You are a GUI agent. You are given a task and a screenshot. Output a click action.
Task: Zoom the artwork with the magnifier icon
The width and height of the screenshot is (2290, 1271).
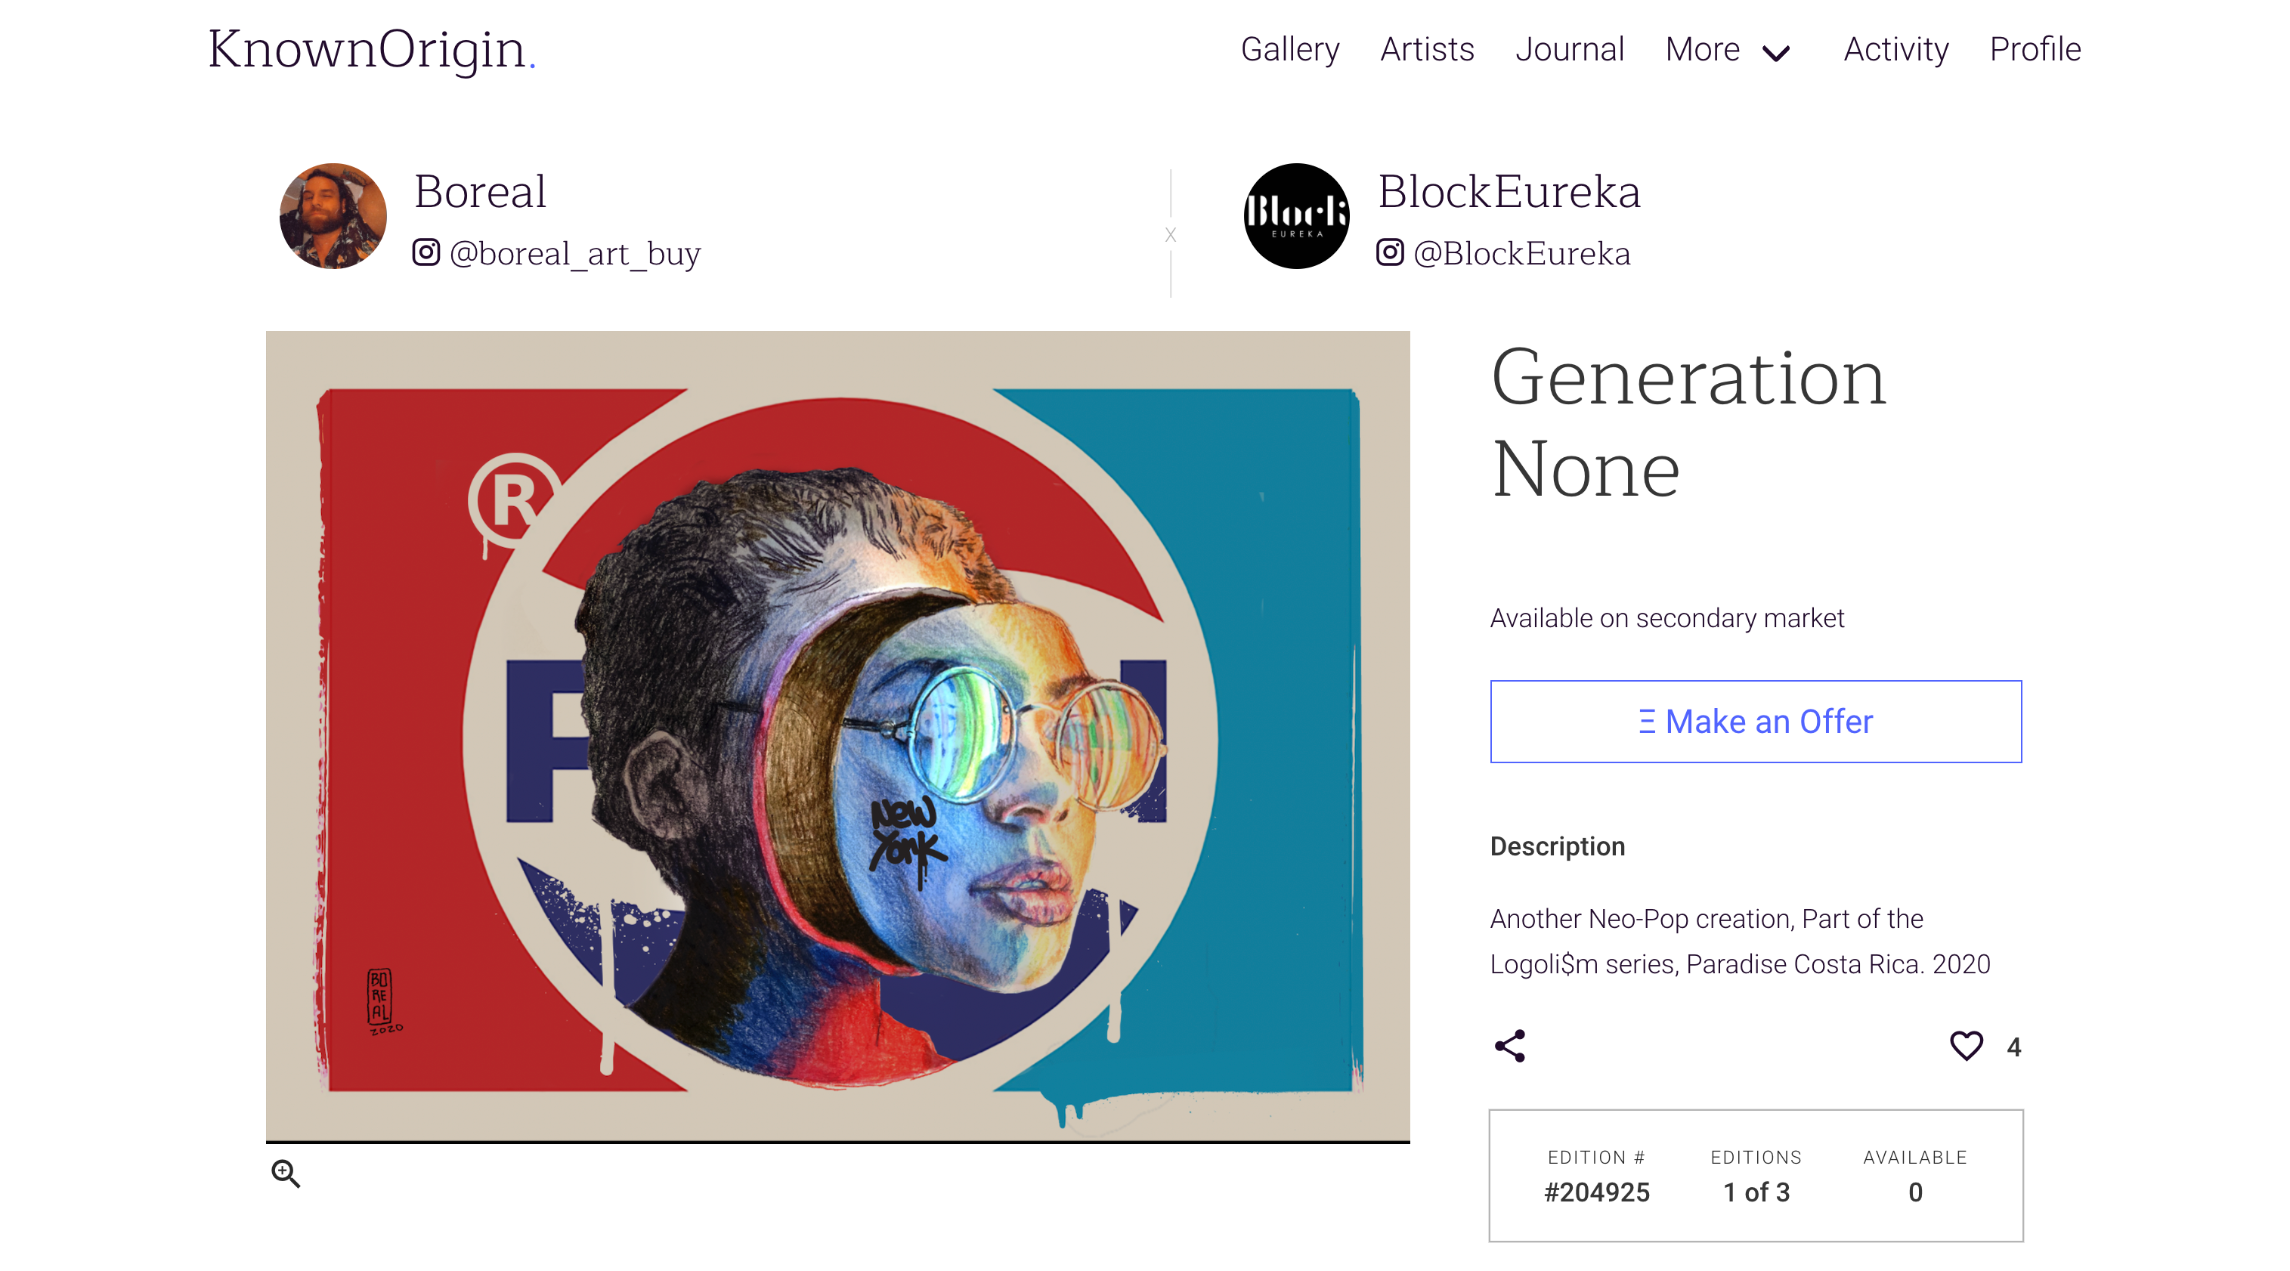(286, 1174)
